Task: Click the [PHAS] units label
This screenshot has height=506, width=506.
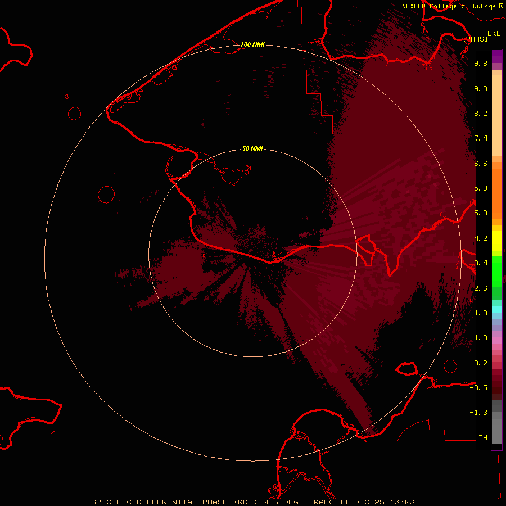Action: click(475, 39)
